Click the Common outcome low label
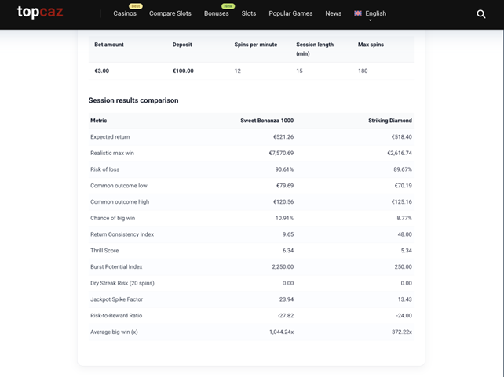This screenshot has height=377, width=504. (119, 186)
